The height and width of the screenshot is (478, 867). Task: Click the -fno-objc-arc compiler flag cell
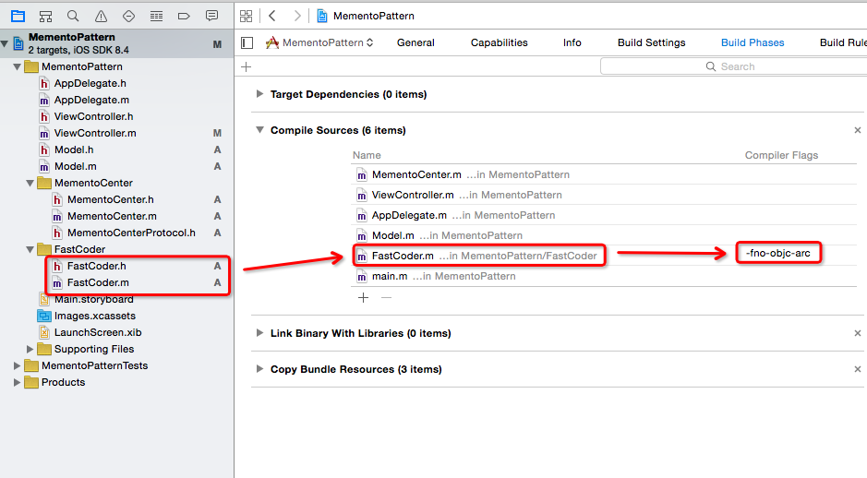778,253
